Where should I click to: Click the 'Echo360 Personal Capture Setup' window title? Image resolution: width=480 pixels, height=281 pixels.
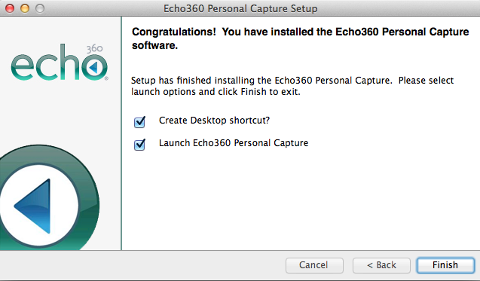(x=240, y=8)
